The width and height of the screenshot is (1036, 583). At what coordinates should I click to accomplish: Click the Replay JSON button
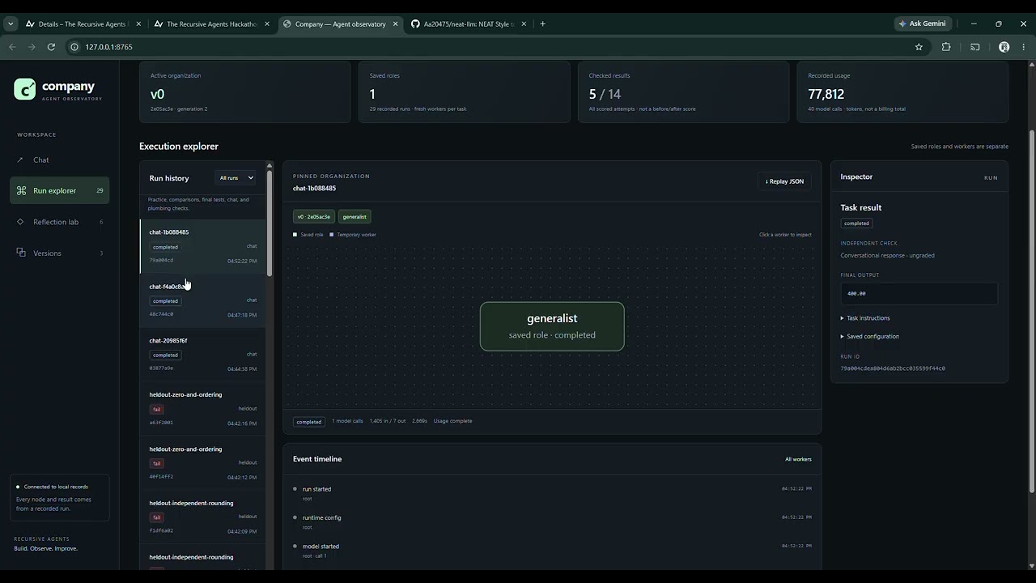pos(784,181)
